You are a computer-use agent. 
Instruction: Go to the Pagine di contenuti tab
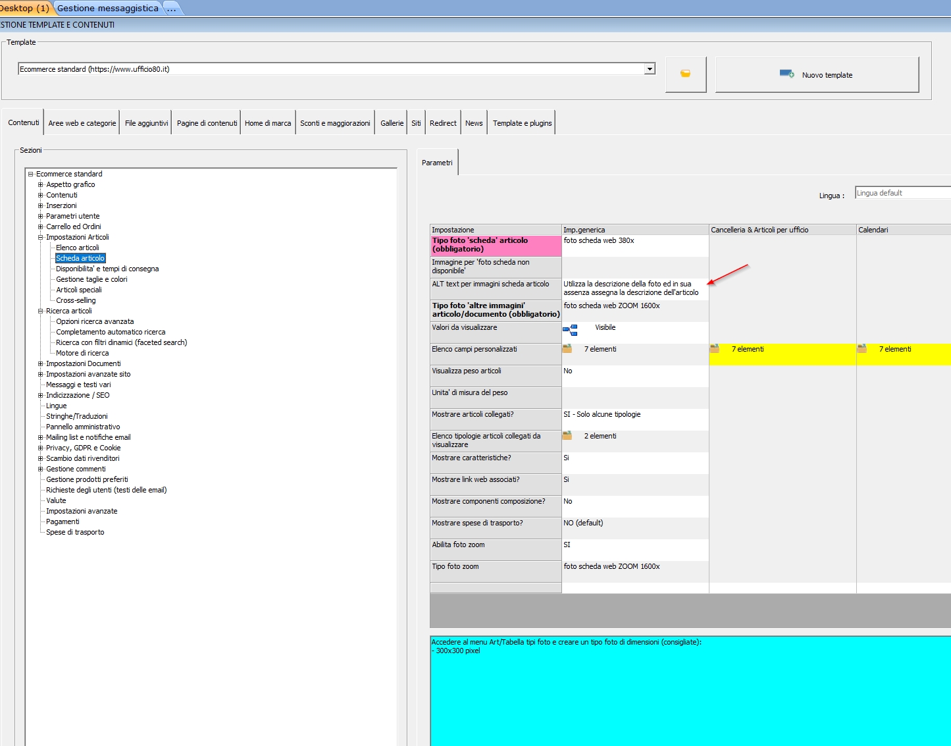(207, 123)
